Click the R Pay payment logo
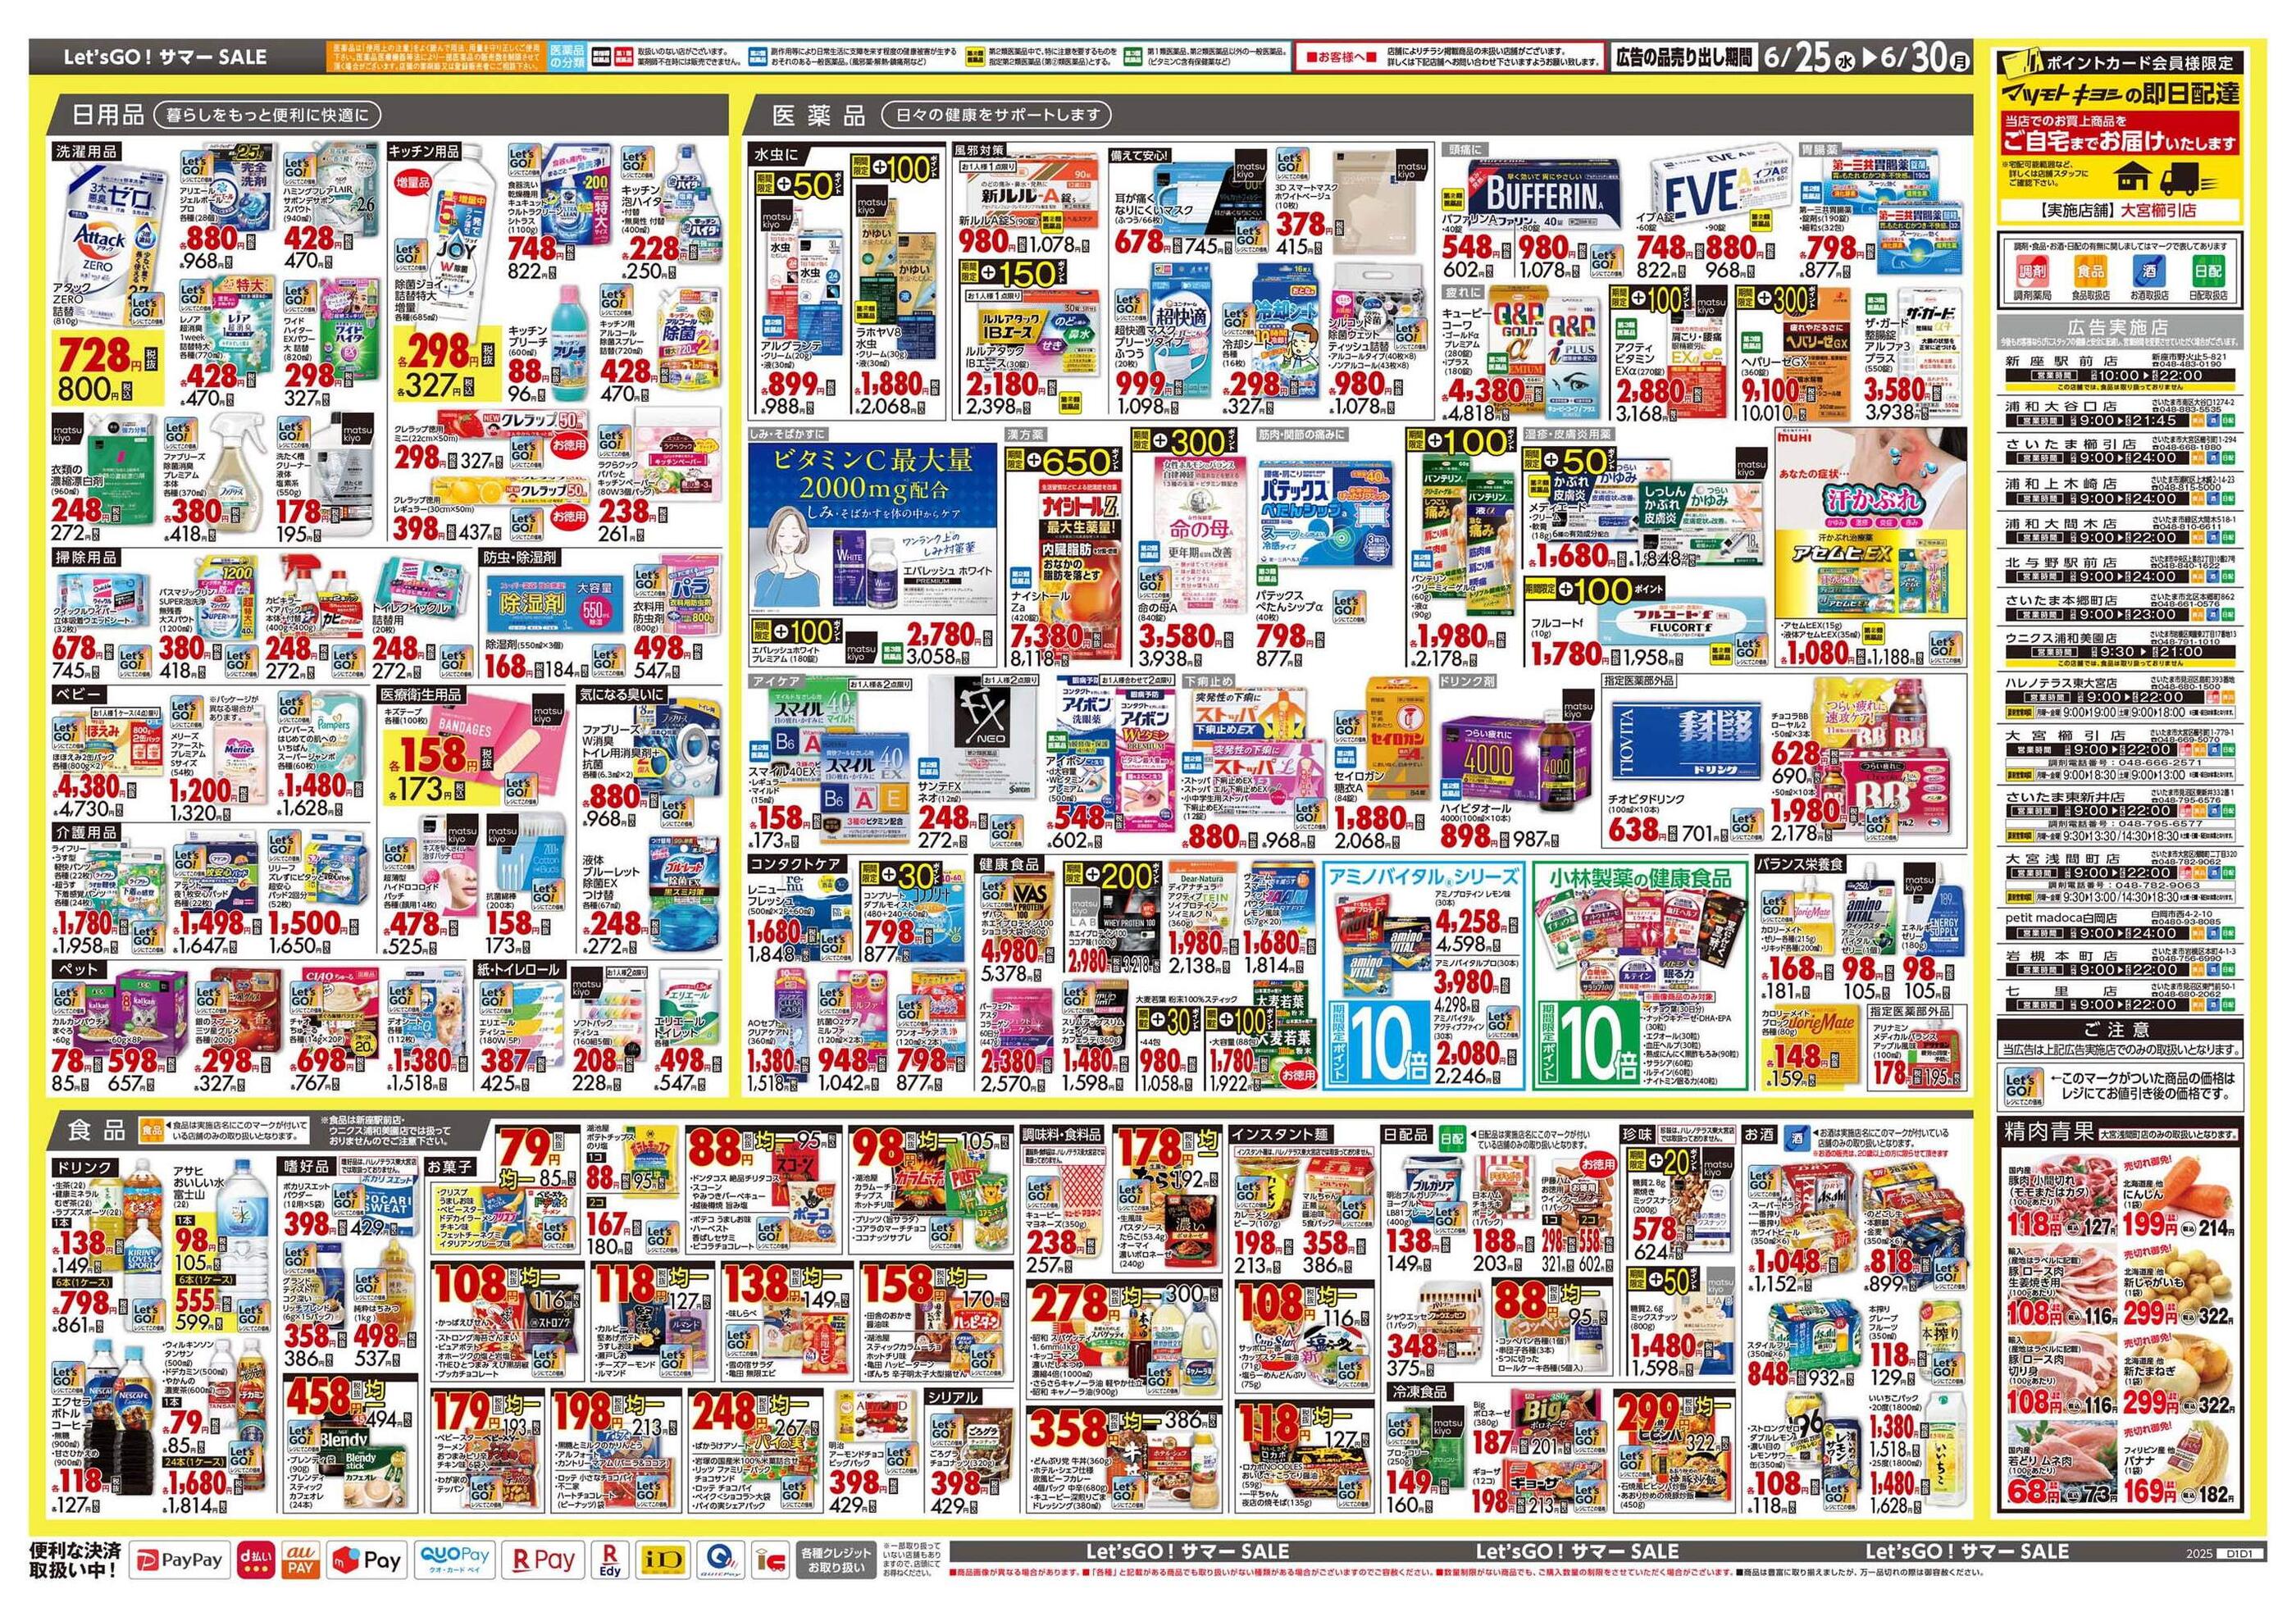Image resolution: width=2296 pixels, height=1612 pixels. 543,1559
